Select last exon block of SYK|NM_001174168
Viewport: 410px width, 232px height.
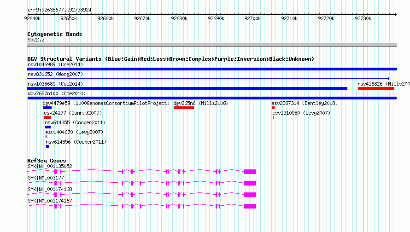click(x=250, y=195)
